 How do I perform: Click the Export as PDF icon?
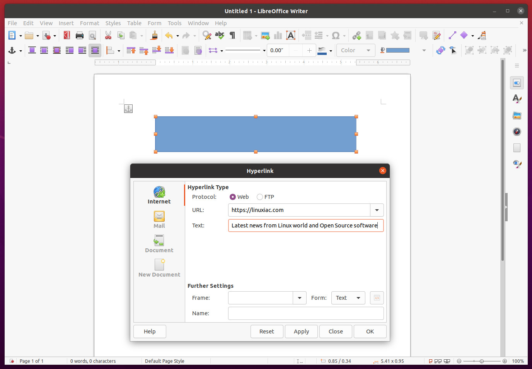click(x=67, y=36)
